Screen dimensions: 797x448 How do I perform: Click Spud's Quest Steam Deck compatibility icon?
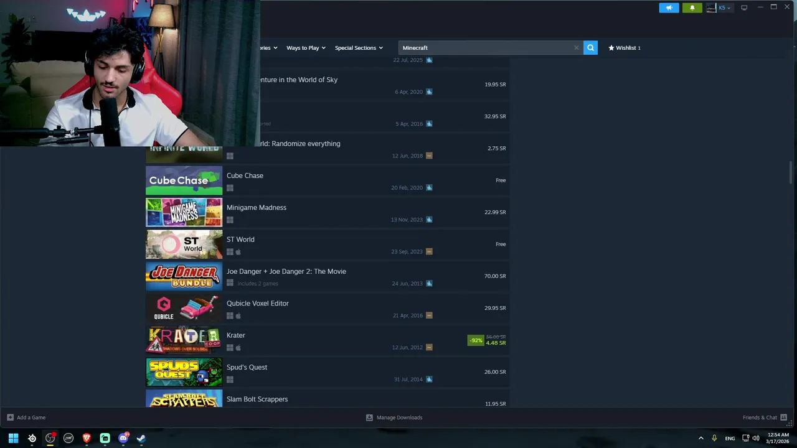tap(429, 380)
